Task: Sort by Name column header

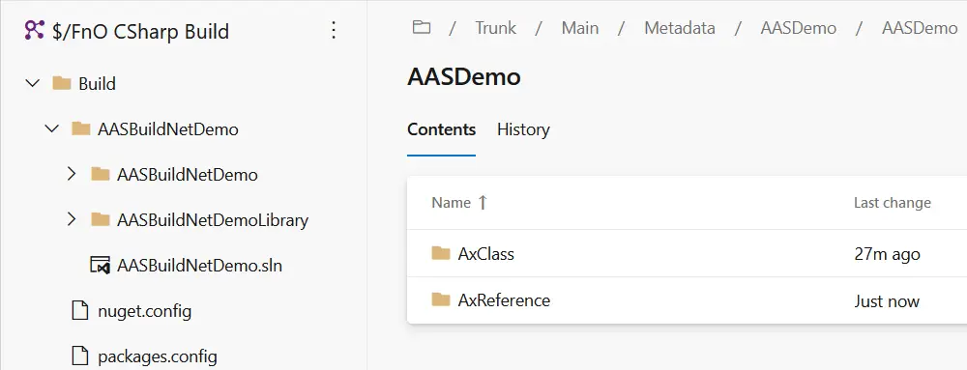Action: coord(451,203)
